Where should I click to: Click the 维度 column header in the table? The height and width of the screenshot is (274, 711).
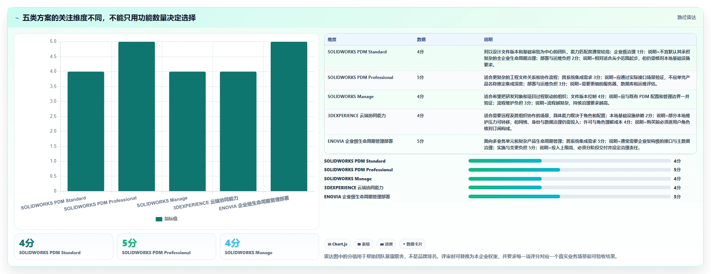point(332,40)
